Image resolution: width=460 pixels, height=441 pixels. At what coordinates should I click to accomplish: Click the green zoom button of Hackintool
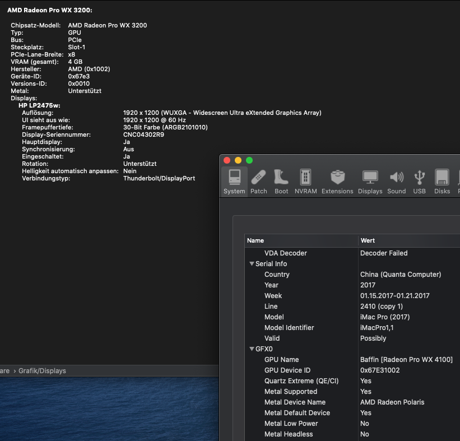pyautogui.click(x=249, y=160)
